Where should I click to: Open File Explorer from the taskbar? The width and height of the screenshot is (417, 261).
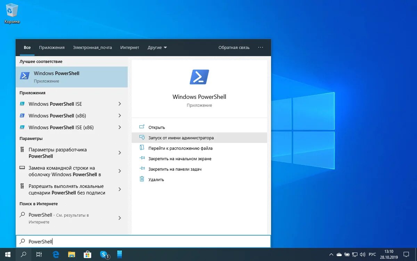(72, 255)
